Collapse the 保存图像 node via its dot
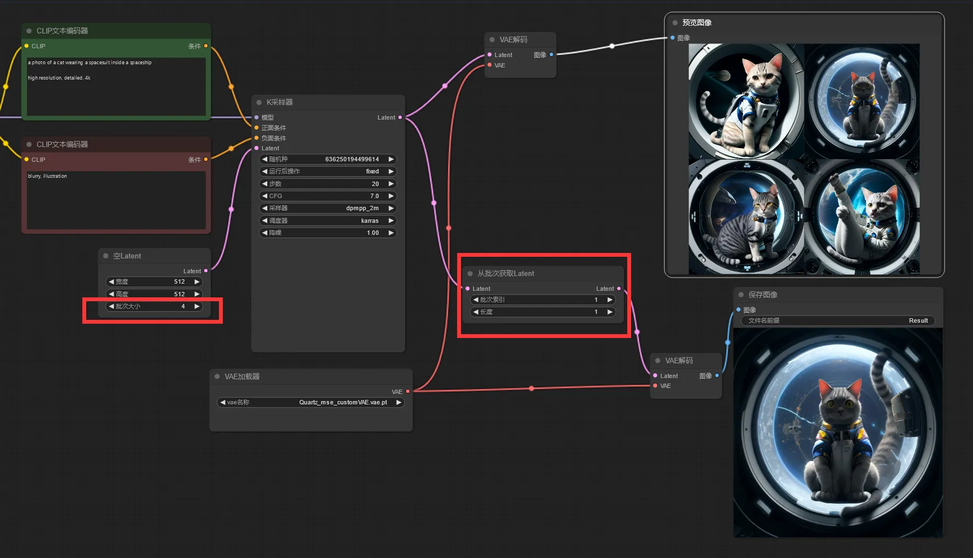973x558 pixels. (741, 295)
